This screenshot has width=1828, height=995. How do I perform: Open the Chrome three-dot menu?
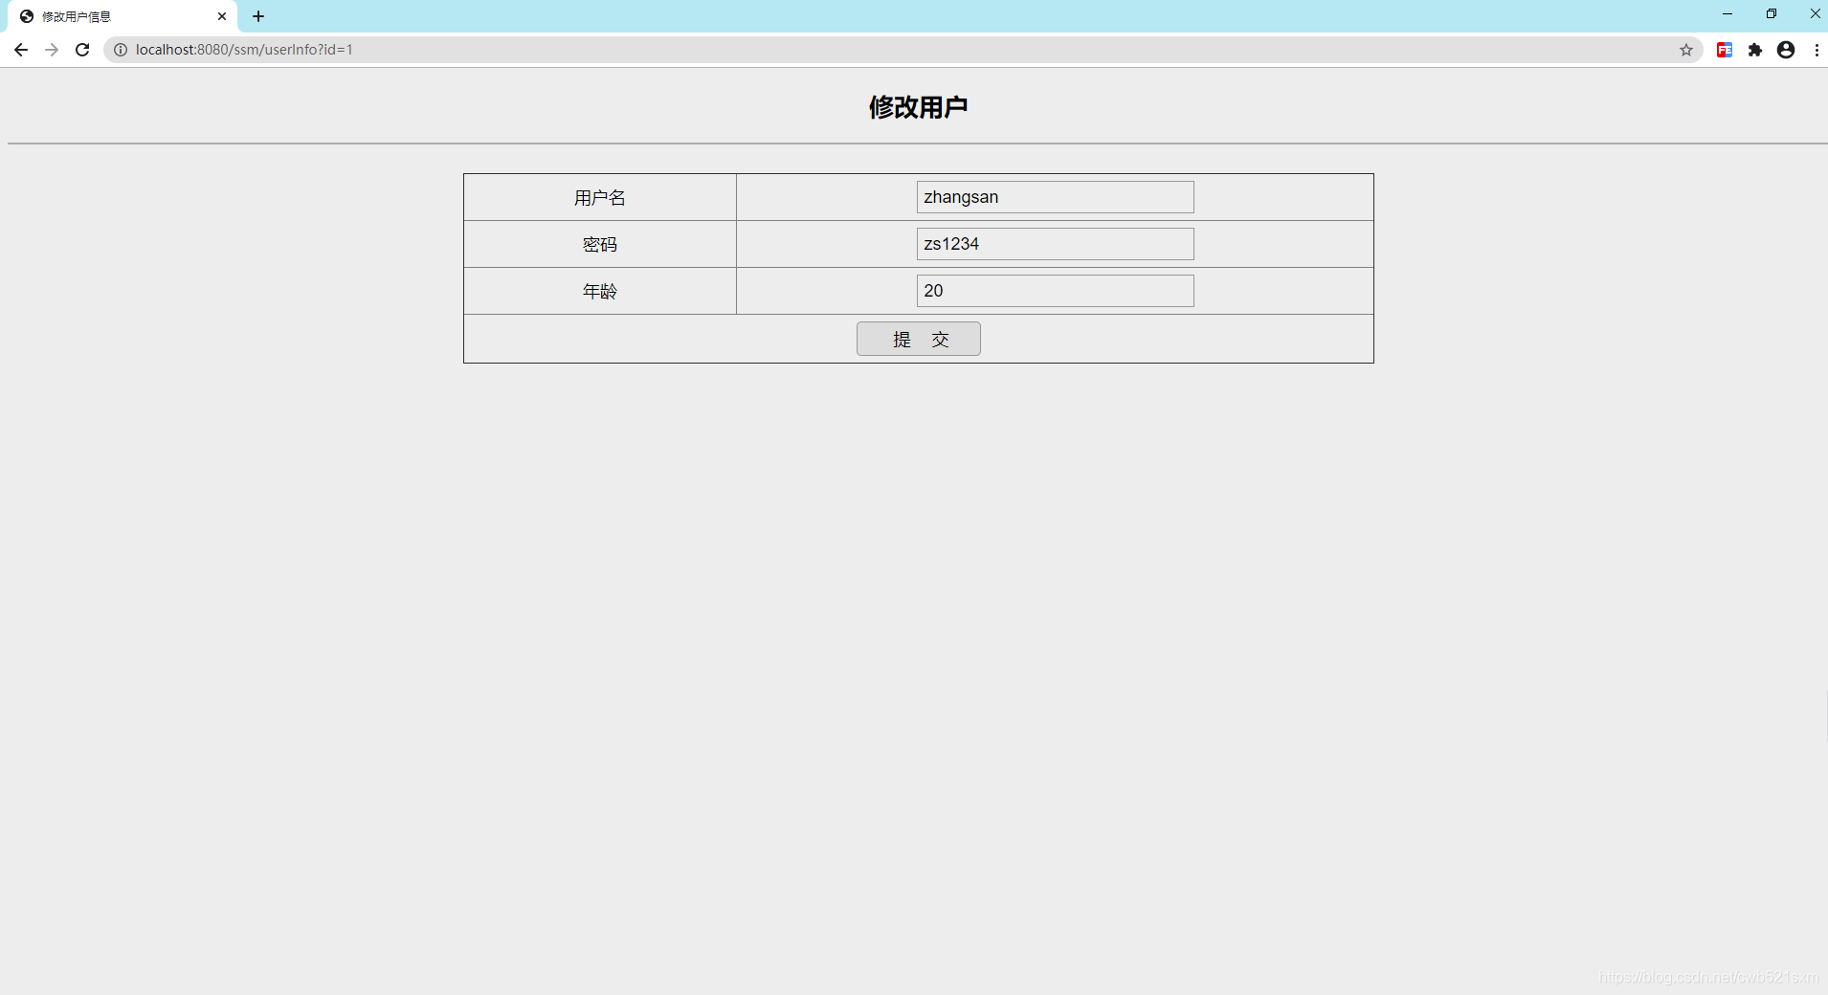1817,50
